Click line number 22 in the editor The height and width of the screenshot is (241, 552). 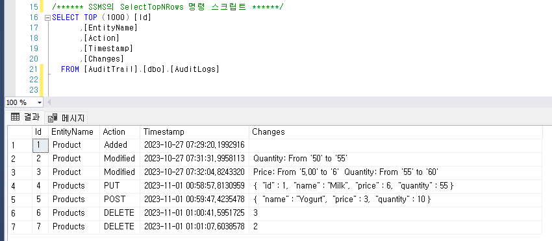tap(34, 80)
